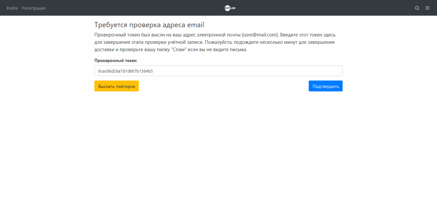
Task: Open the hamburger menu icon
Action: (427, 8)
